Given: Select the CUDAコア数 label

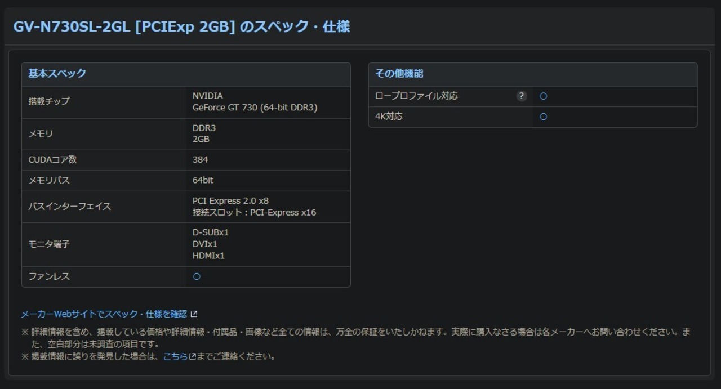Looking at the screenshot, I should [52, 160].
